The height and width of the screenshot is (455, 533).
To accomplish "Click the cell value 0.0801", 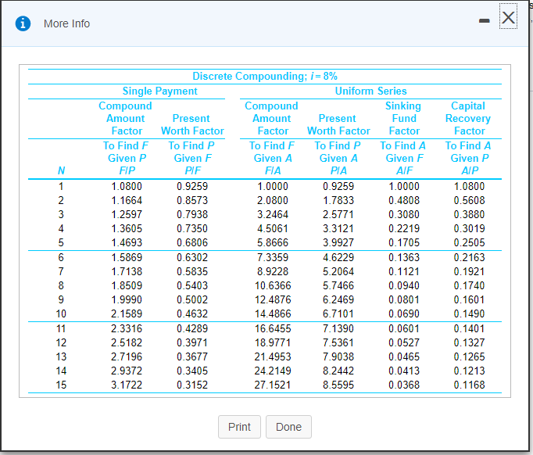I will pyautogui.click(x=404, y=300).
